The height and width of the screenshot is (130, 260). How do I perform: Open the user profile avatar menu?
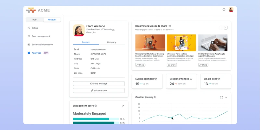point(231,9)
